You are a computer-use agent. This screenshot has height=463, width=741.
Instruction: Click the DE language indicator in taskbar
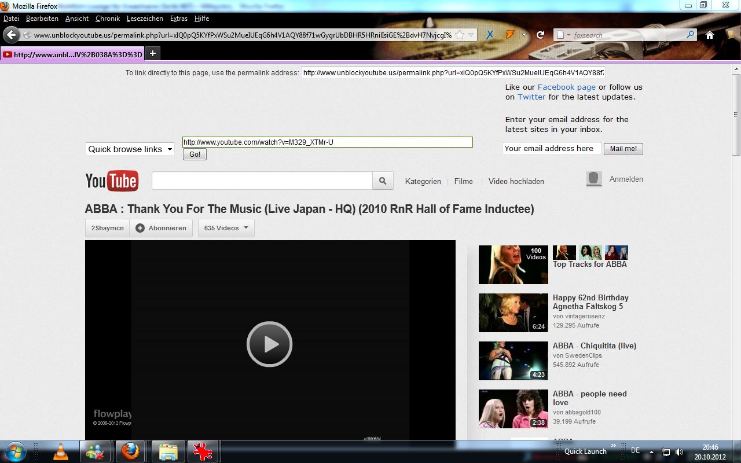point(635,450)
